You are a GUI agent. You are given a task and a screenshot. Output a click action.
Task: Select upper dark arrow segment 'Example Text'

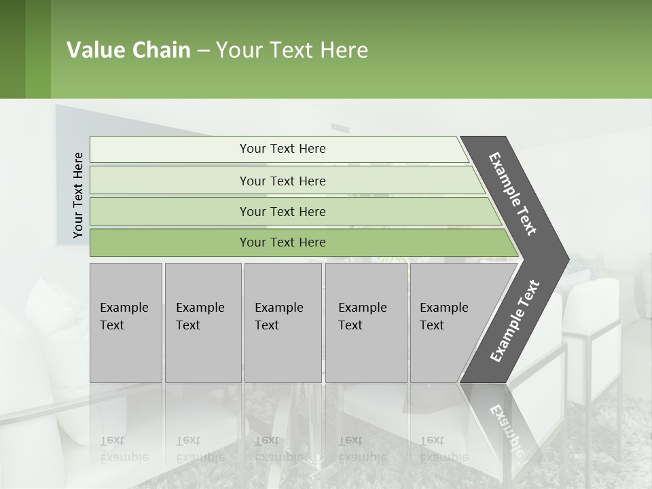tap(513, 194)
